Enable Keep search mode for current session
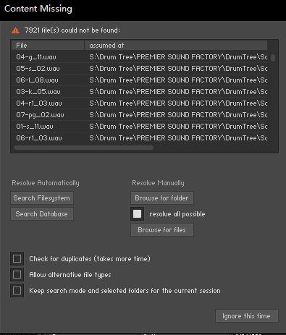 [x=17, y=291]
